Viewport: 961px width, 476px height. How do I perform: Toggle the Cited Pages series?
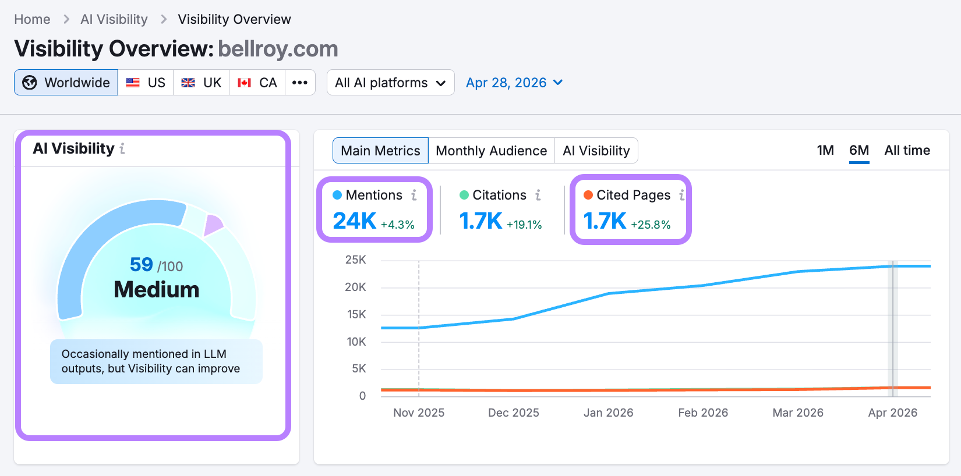click(x=627, y=195)
